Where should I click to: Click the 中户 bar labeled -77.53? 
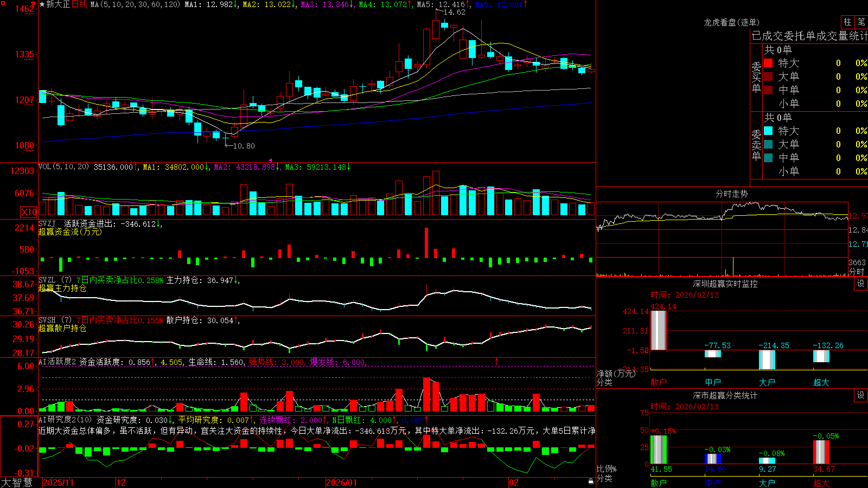pos(713,354)
